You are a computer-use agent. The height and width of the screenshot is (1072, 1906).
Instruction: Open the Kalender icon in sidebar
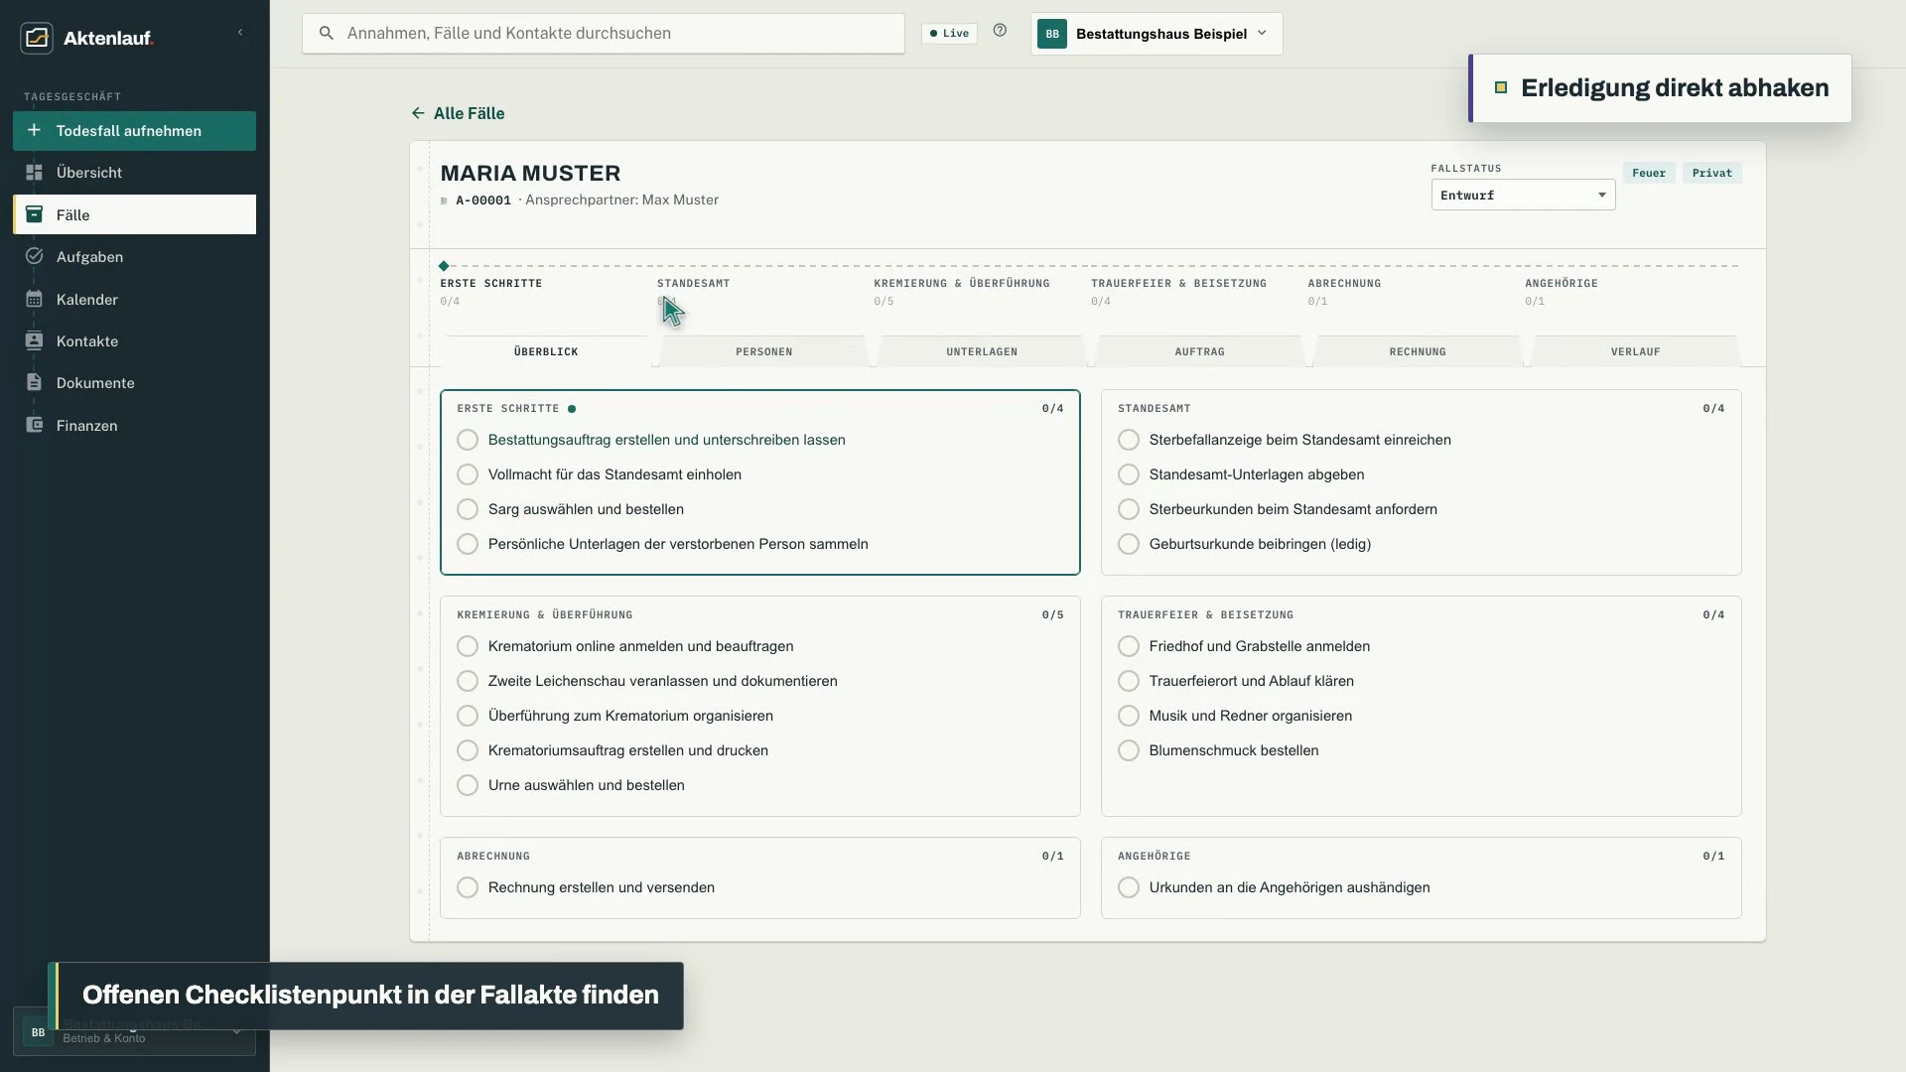click(34, 299)
